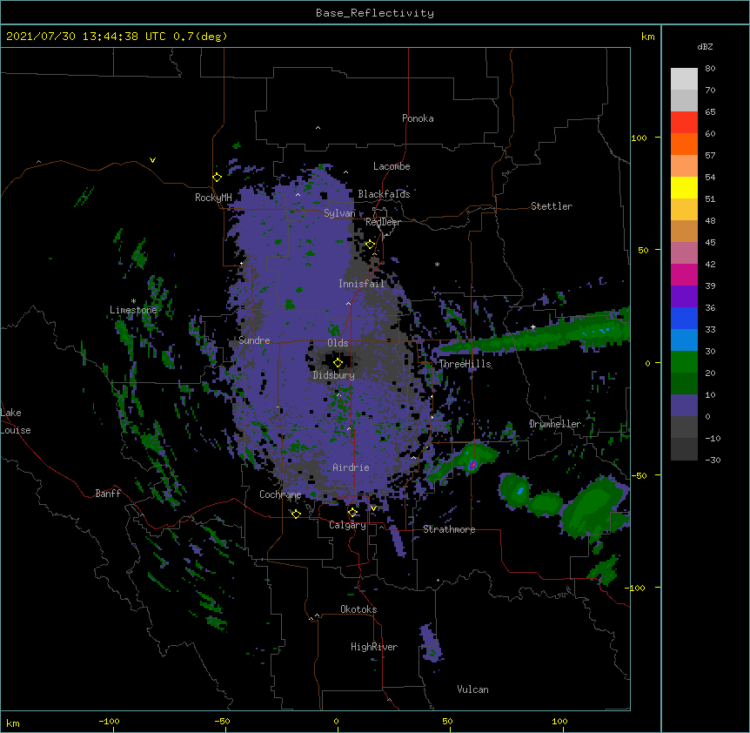The width and height of the screenshot is (750, 733).
Task: Click the Olds city label
Action: click(338, 343)
